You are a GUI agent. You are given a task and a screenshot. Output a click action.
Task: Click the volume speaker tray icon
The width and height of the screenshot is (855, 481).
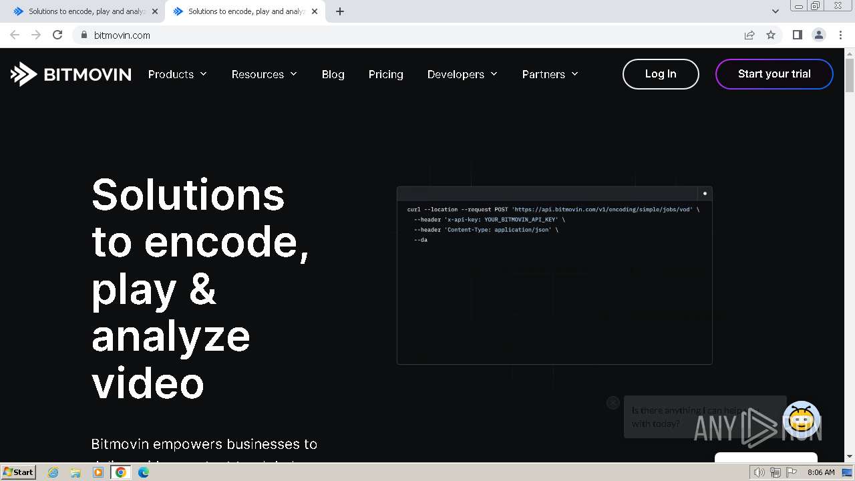point(759,472)
